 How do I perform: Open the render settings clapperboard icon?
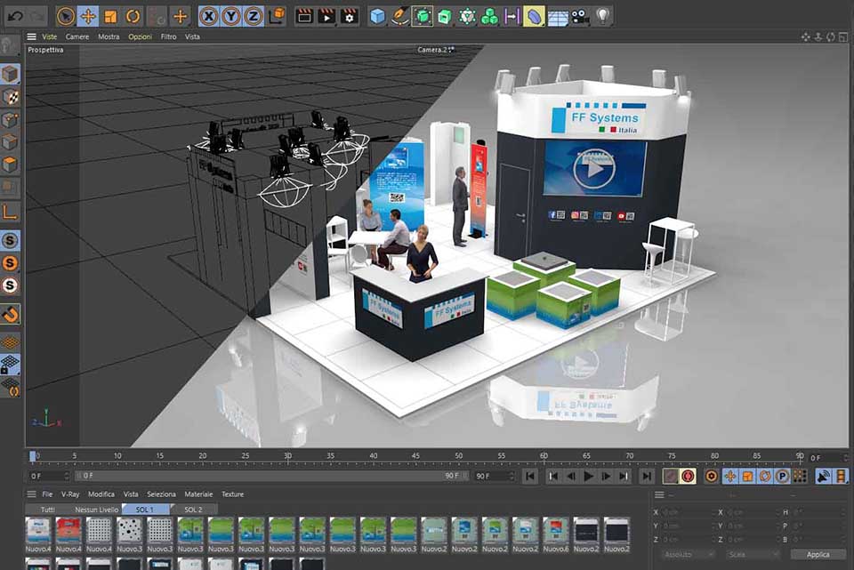(349, 16)
